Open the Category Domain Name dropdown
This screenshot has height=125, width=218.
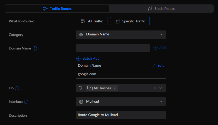point(121,35)
